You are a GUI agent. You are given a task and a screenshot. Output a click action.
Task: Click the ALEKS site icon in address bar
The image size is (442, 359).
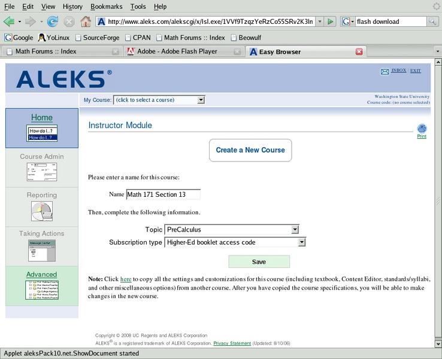point(101,22)
